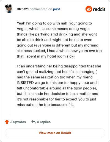Follow the blue "post" link
The image size is (110, 142).
[56, 9]
